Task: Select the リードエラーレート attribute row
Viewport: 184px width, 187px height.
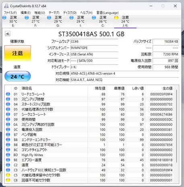Action: [89, 94]
